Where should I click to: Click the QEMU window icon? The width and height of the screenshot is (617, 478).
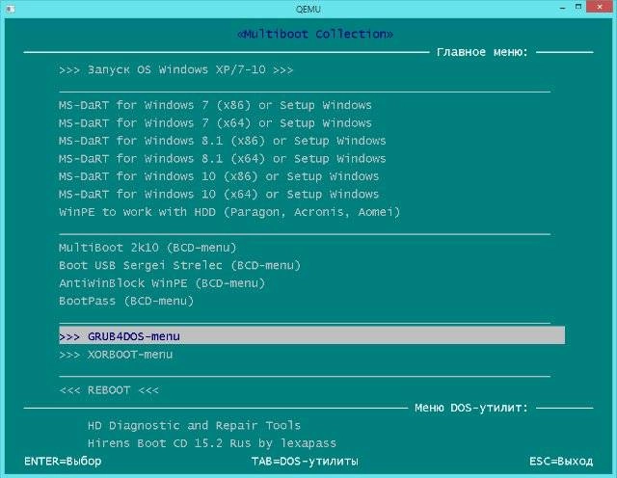[11, 9]
